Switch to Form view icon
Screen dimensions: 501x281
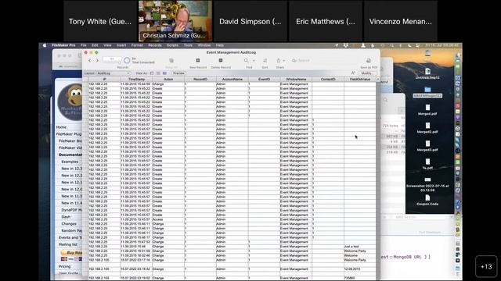coord(152,73)
